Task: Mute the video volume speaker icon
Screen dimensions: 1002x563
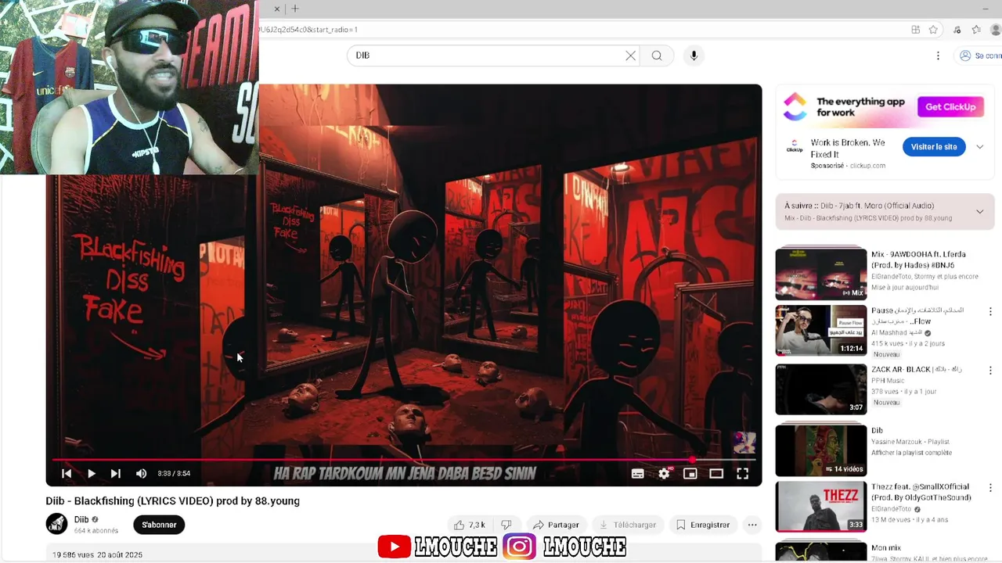Action: [141, 473]
